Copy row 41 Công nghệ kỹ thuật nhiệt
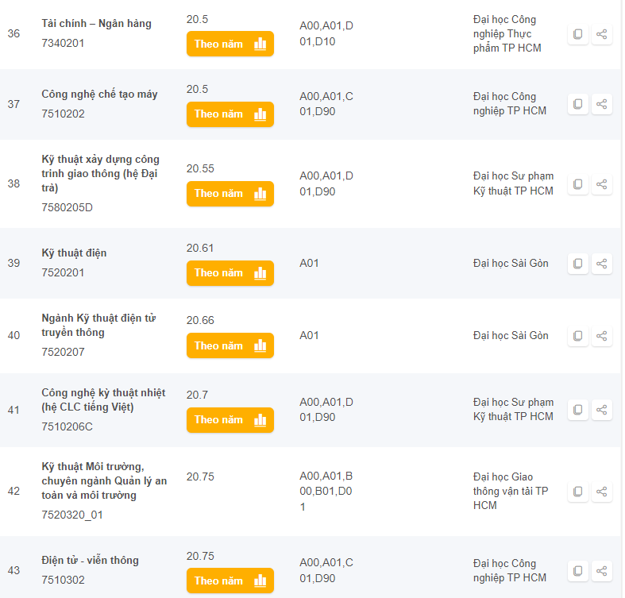625x598 pixels. click(578, 410)
